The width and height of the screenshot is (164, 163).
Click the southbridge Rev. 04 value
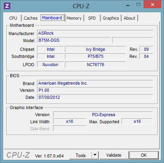coord(146,56)
